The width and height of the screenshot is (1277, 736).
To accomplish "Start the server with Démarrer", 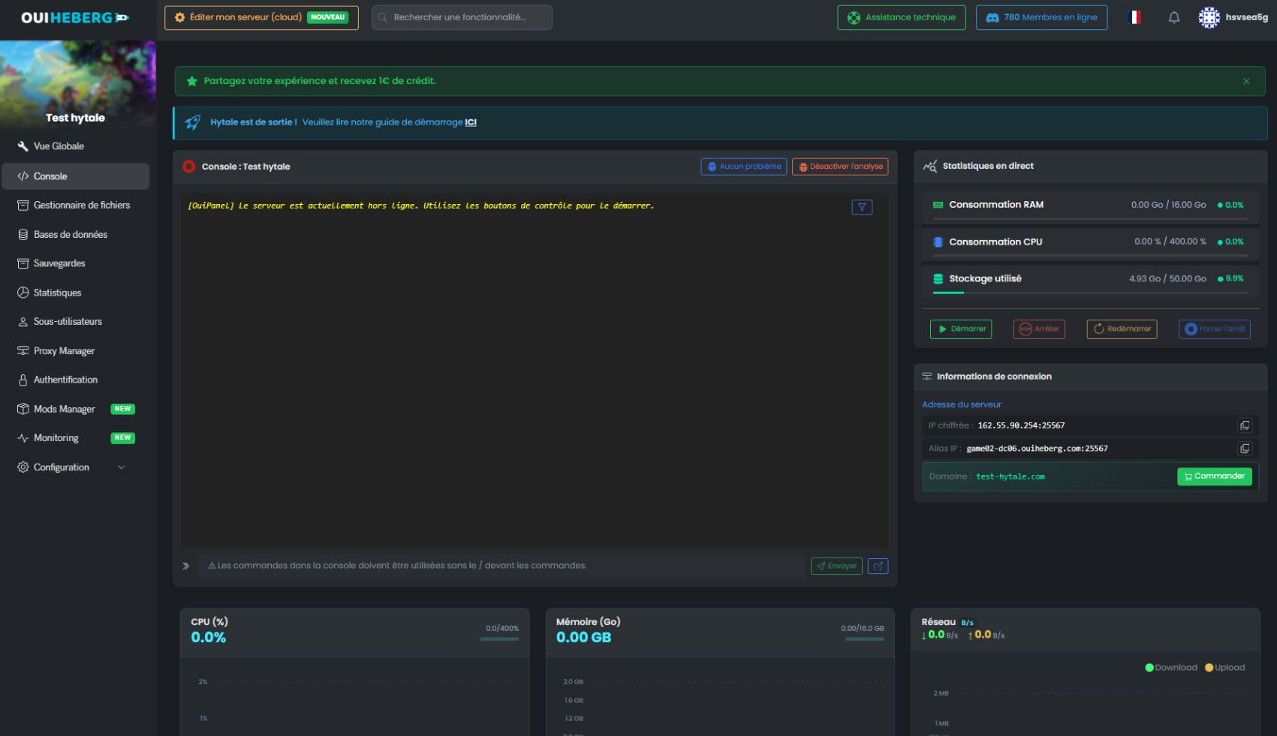I will pos(960,329).
